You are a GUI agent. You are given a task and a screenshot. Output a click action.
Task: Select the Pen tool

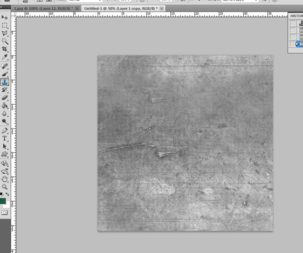tap(4, 131)
